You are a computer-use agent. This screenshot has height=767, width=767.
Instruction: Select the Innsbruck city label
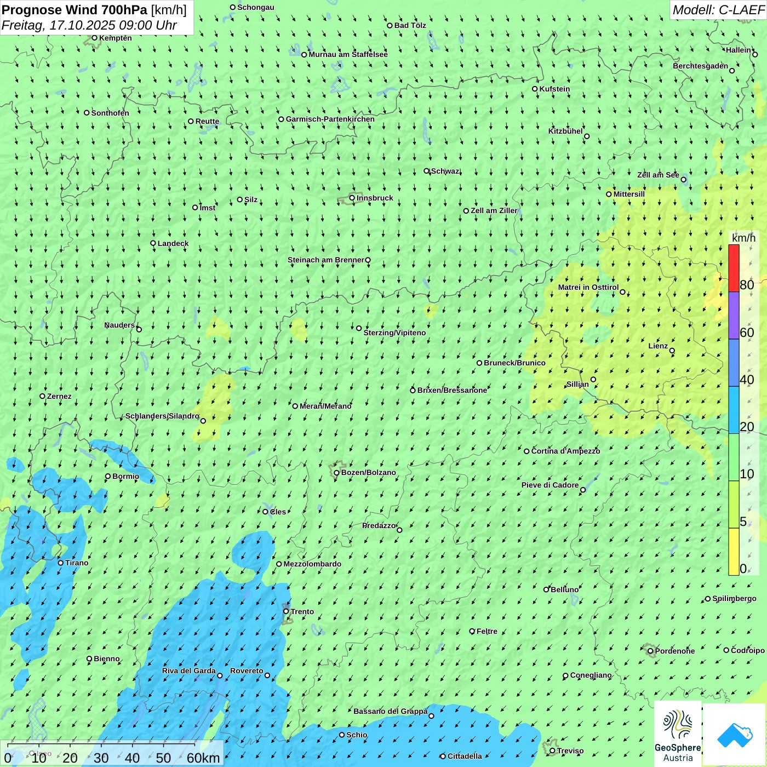click(x=375, y=198)
